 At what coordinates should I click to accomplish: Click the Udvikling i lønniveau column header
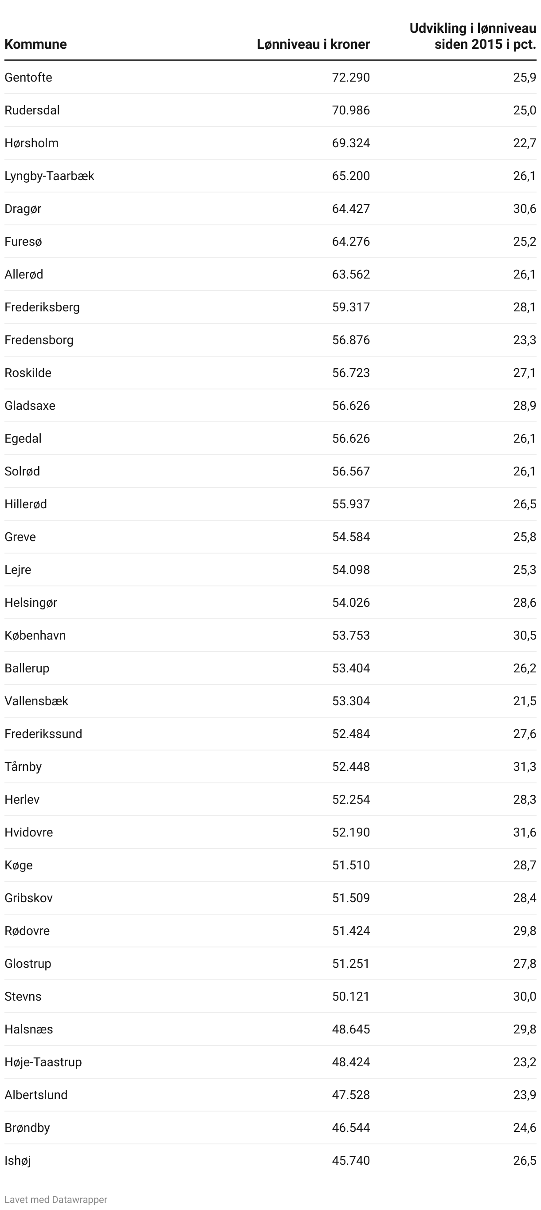pos(472,36)
